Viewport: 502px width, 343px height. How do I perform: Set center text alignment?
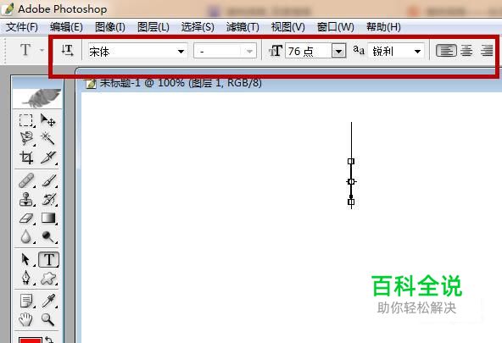point(466,51)
